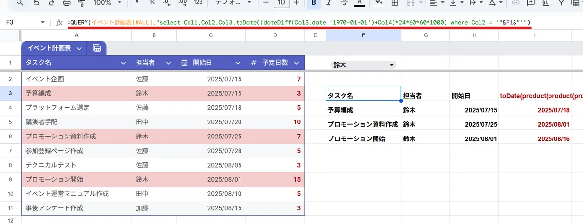The height and width of the screenshot is (223, 583).
Task: Select cell イベント企画
Action: [77, 79]
